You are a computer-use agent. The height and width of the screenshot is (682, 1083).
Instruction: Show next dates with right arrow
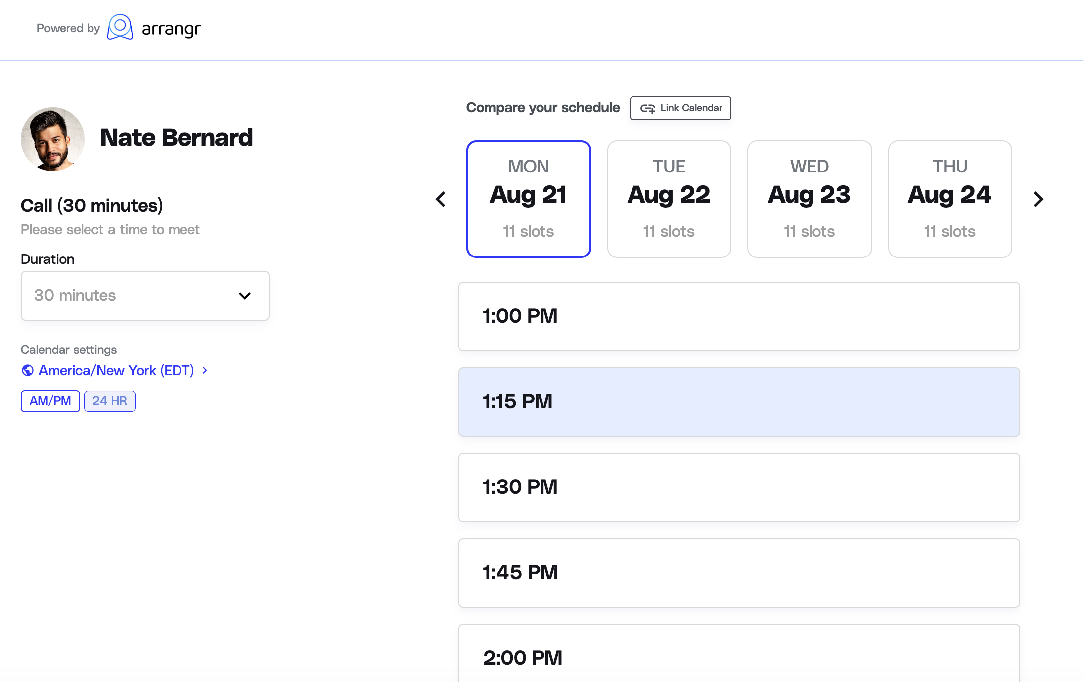[x=1038, y=199]
